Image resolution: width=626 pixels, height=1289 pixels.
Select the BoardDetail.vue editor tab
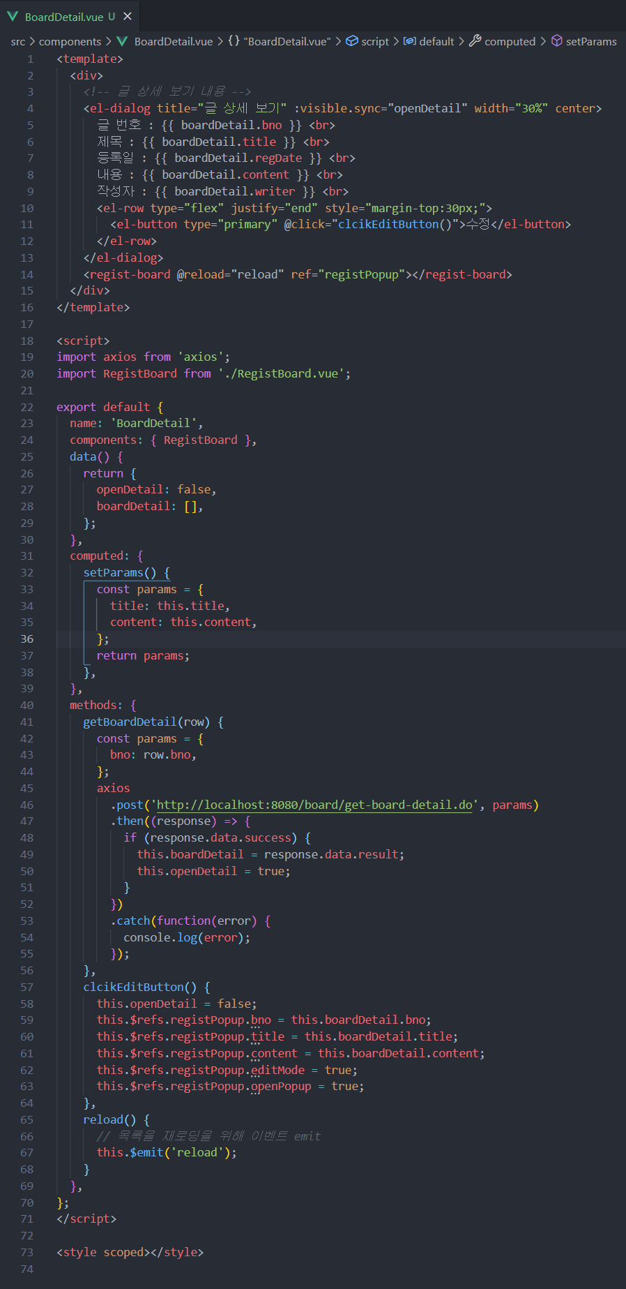[70, 16]
